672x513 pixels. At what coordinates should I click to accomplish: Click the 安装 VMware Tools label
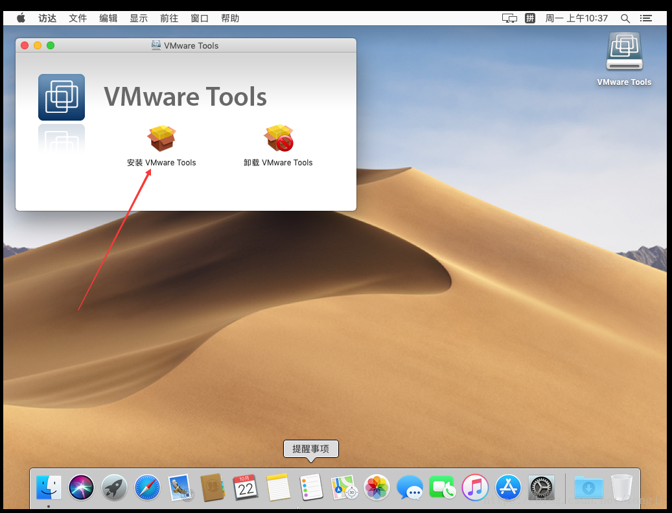[161, 163]
